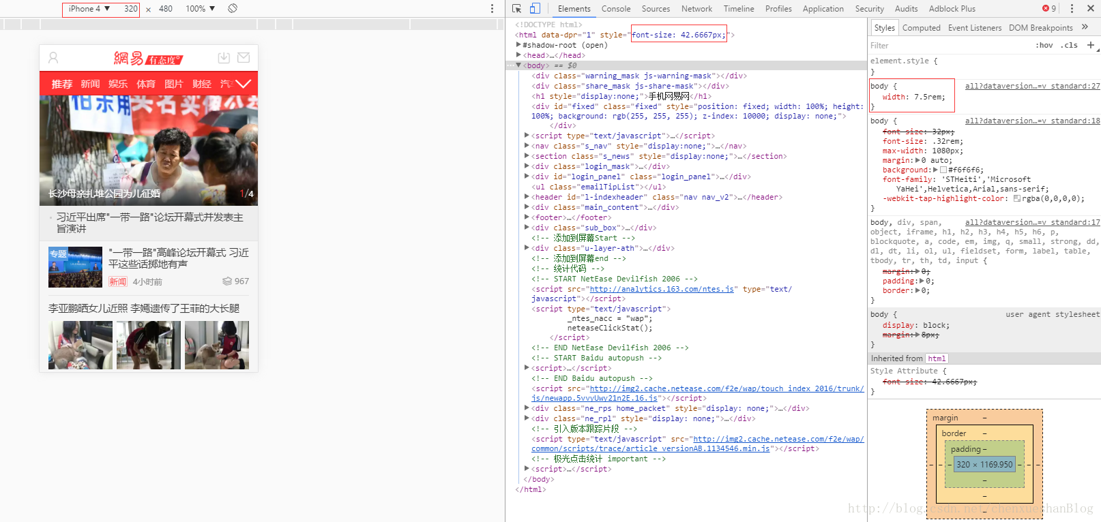The image size is (1101, 522).
Task: Toggle the .cls class editor button
Action: [x=1069, y=46]
